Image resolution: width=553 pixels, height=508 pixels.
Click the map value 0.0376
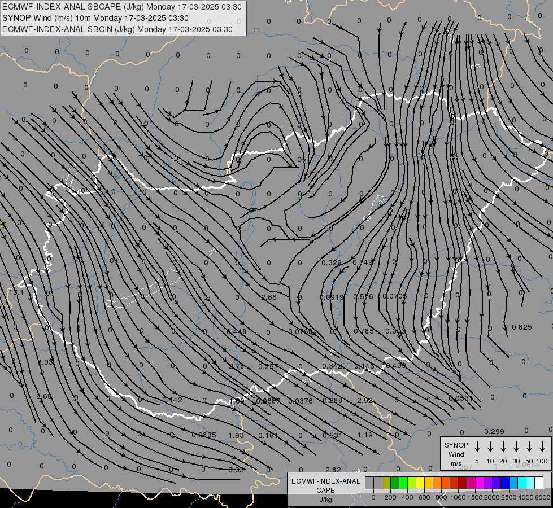coord(301,401)
